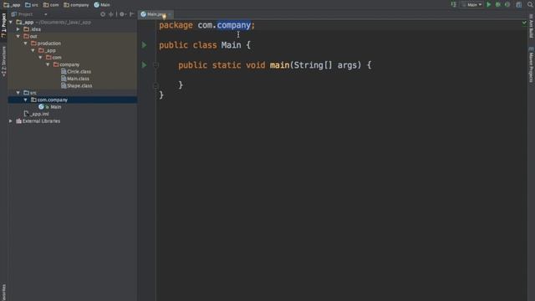Run with coverage icon in toolbar

coord(507,4)
